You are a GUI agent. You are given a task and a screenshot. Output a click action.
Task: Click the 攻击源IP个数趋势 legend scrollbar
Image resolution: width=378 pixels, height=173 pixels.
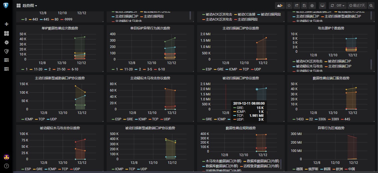point(371,64)
